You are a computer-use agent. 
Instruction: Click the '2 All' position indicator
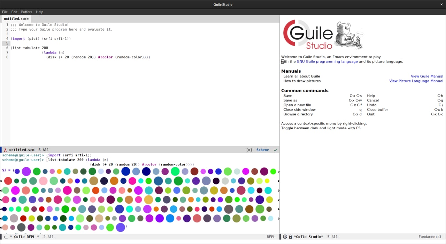click(x=48, y=237)
